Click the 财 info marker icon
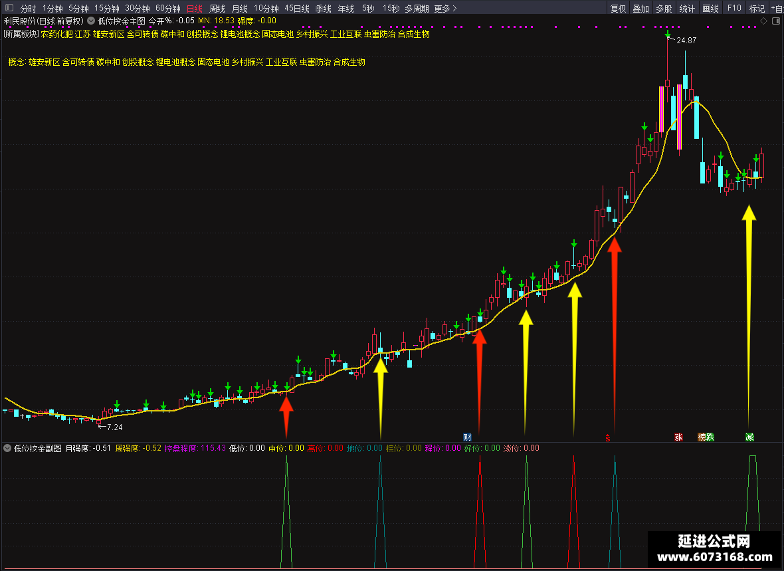 467,437
